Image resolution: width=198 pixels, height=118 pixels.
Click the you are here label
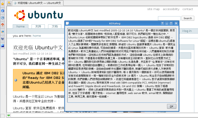[x=22, y=36]
